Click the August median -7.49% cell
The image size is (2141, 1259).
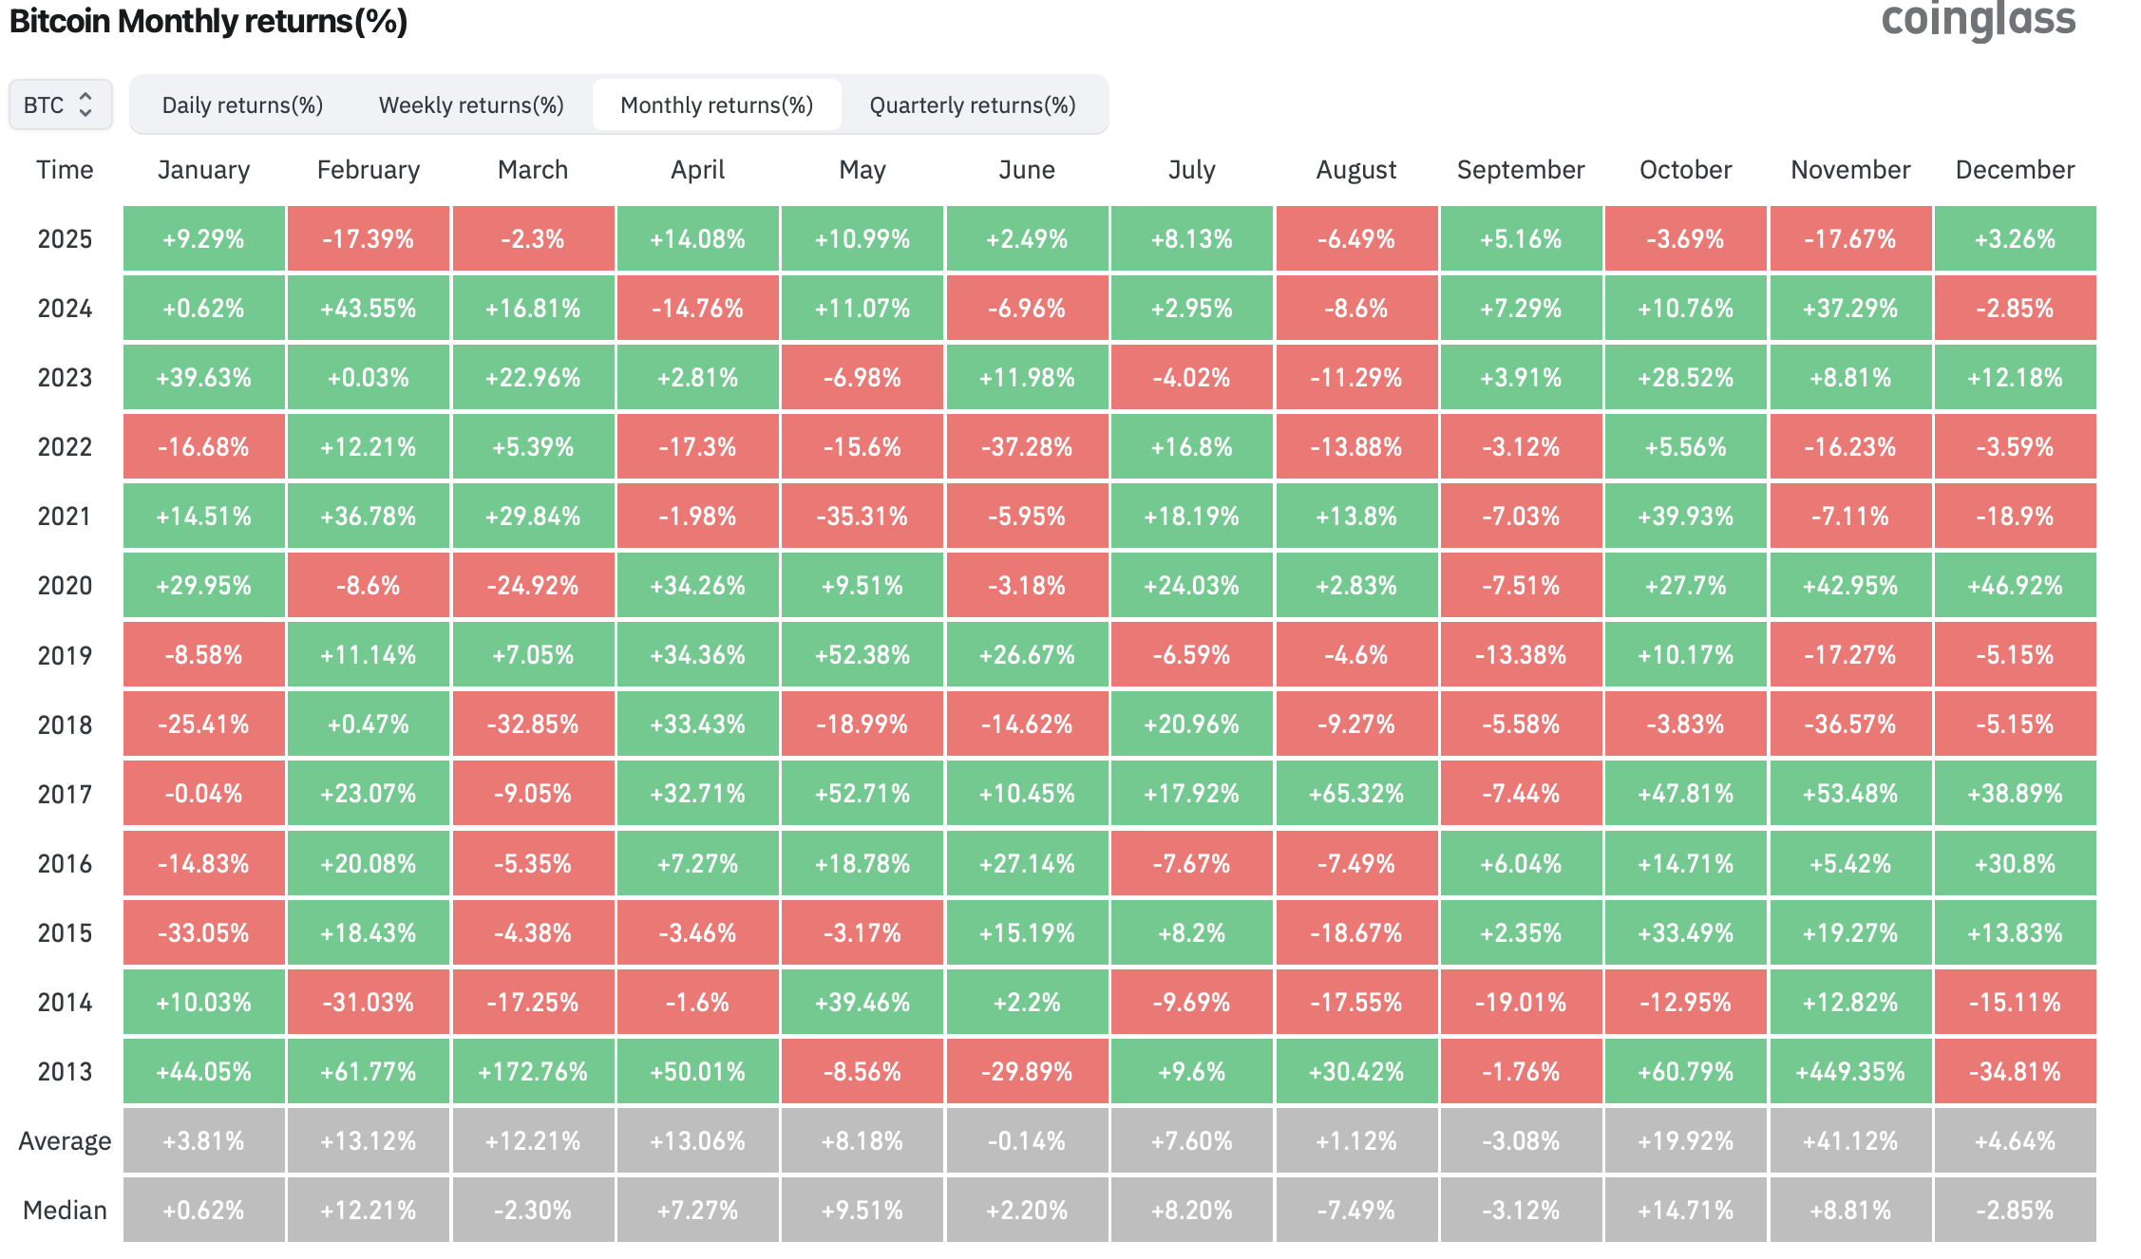pos(1356,1211)
